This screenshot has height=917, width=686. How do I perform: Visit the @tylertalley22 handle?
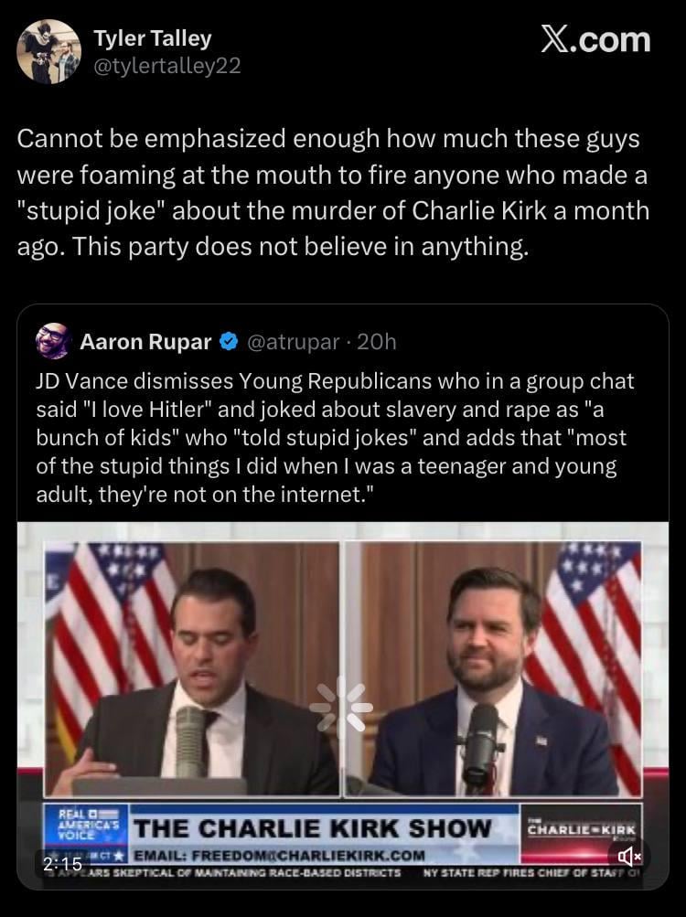(166, 66)
